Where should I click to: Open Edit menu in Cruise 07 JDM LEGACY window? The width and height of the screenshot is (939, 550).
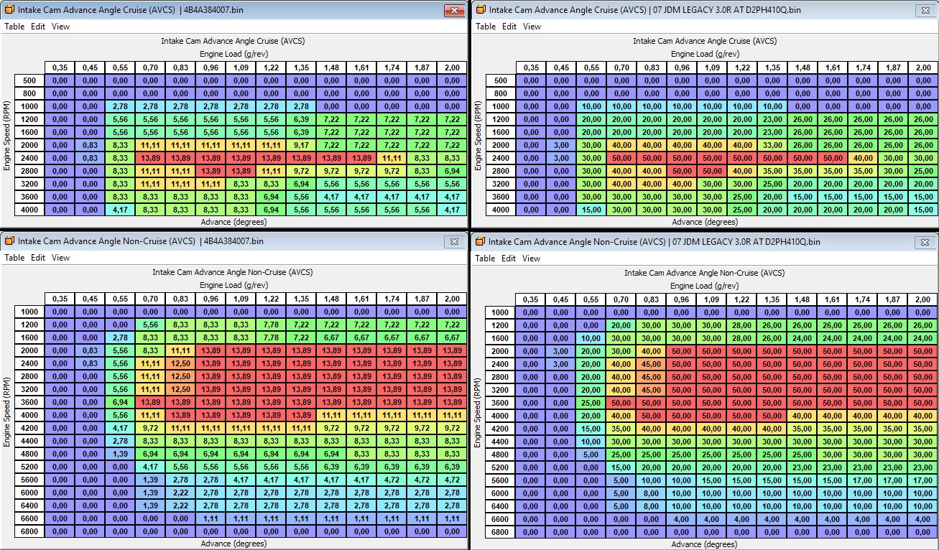[509, 27]
